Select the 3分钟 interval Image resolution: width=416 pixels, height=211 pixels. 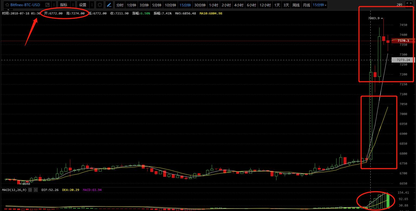(144, 5)
